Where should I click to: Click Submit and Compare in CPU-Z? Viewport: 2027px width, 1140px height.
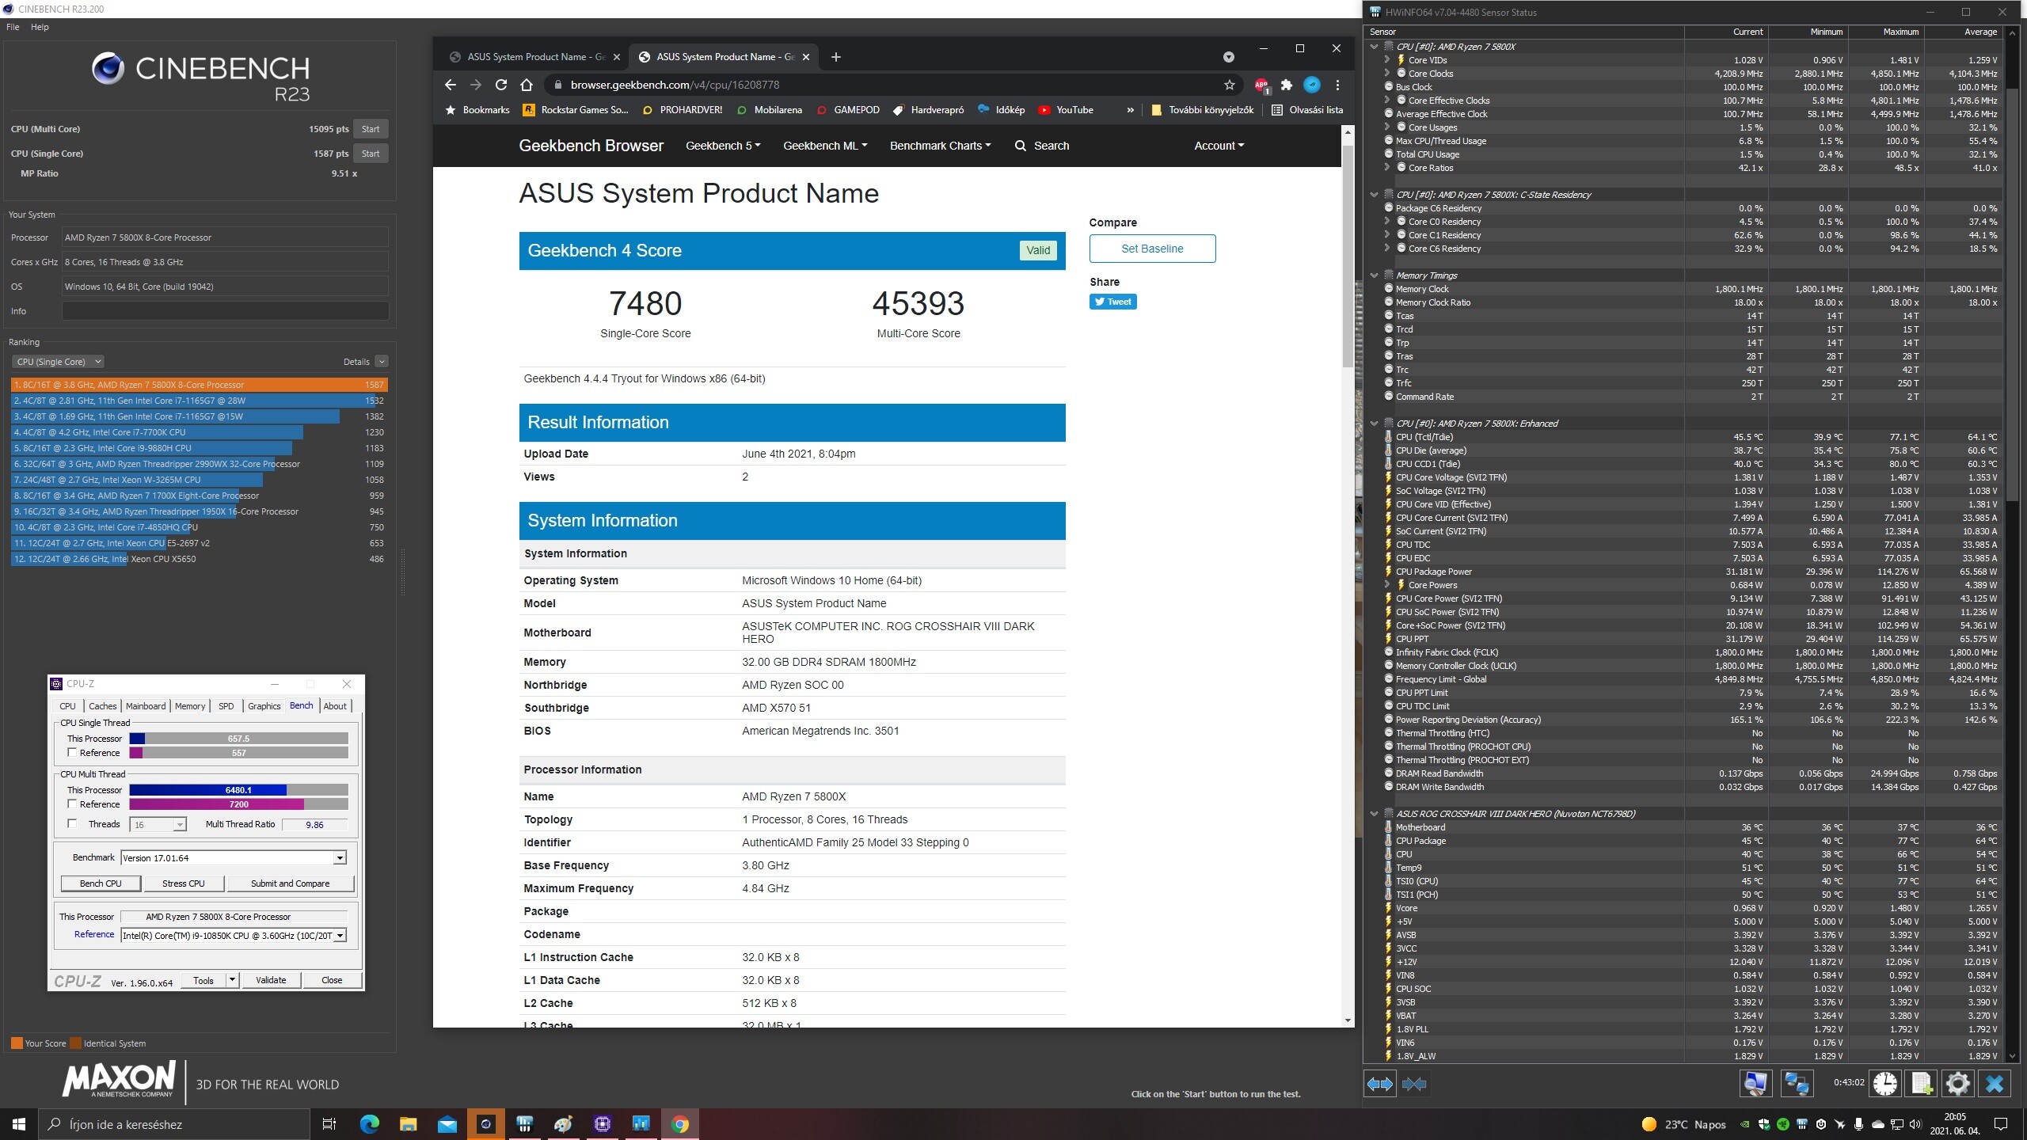290,883
